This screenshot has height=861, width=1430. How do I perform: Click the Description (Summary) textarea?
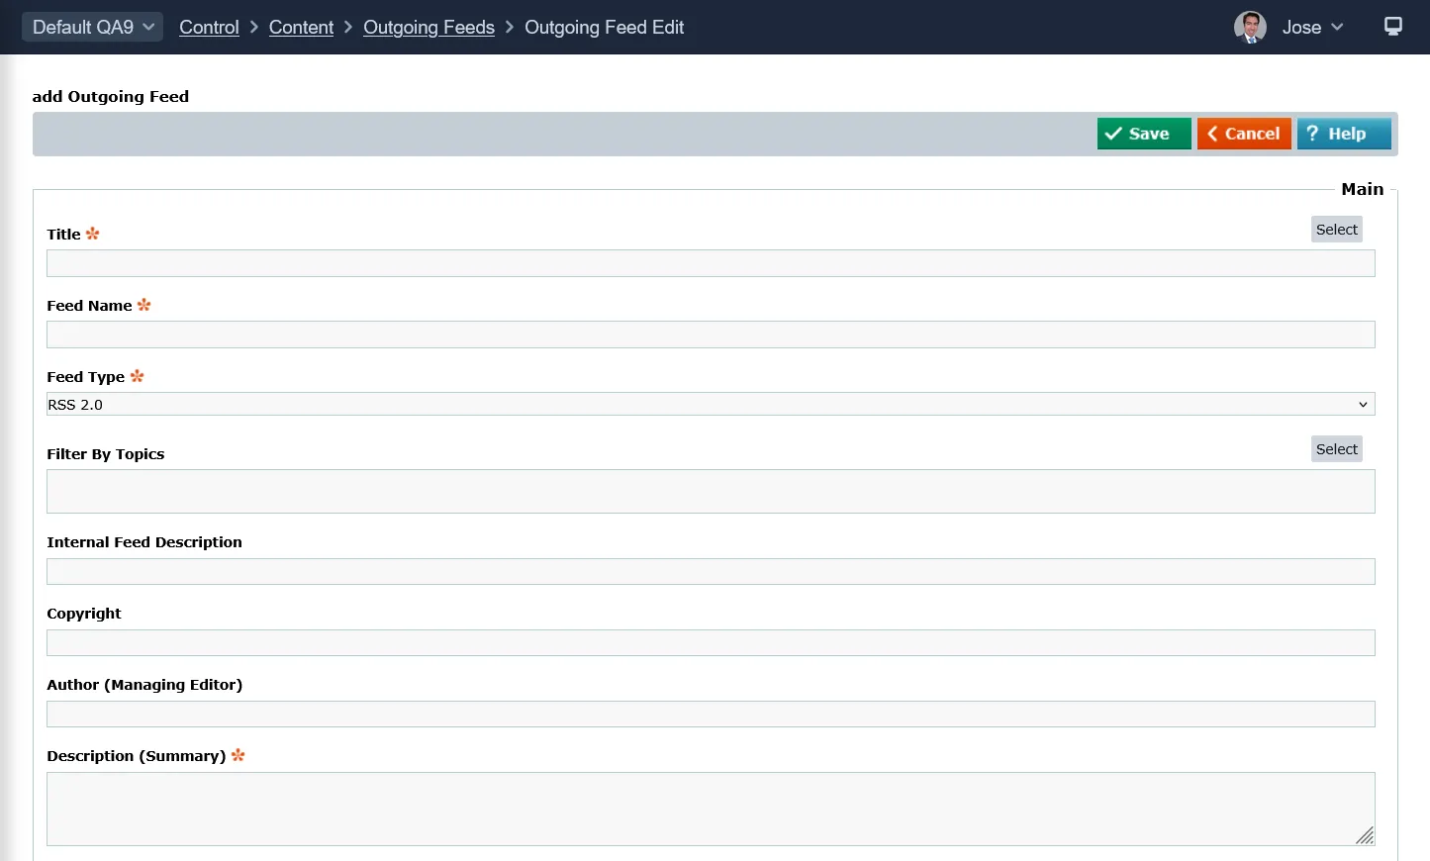(x=710, y=809)
